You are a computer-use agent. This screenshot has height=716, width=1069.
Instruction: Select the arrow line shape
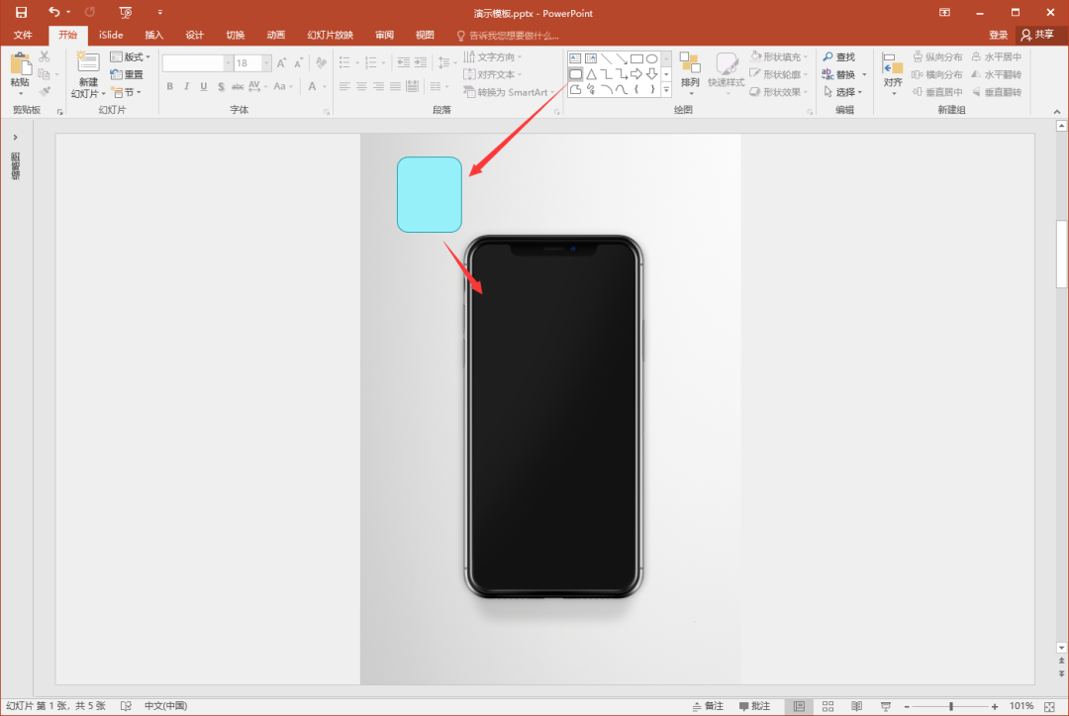pos(621,58)
